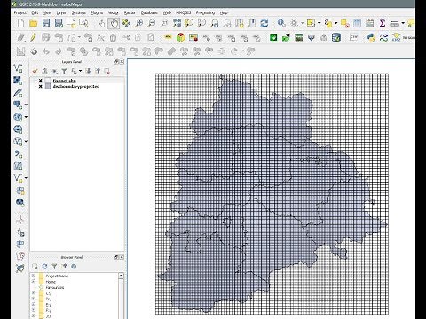Screen dimensions: 426x319
Task: Click the Add Vector Layer icon in left sidebar
Action: coord(18,68)
